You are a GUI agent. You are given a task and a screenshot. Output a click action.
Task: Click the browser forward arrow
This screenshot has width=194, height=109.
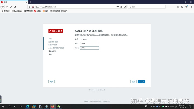7,7
